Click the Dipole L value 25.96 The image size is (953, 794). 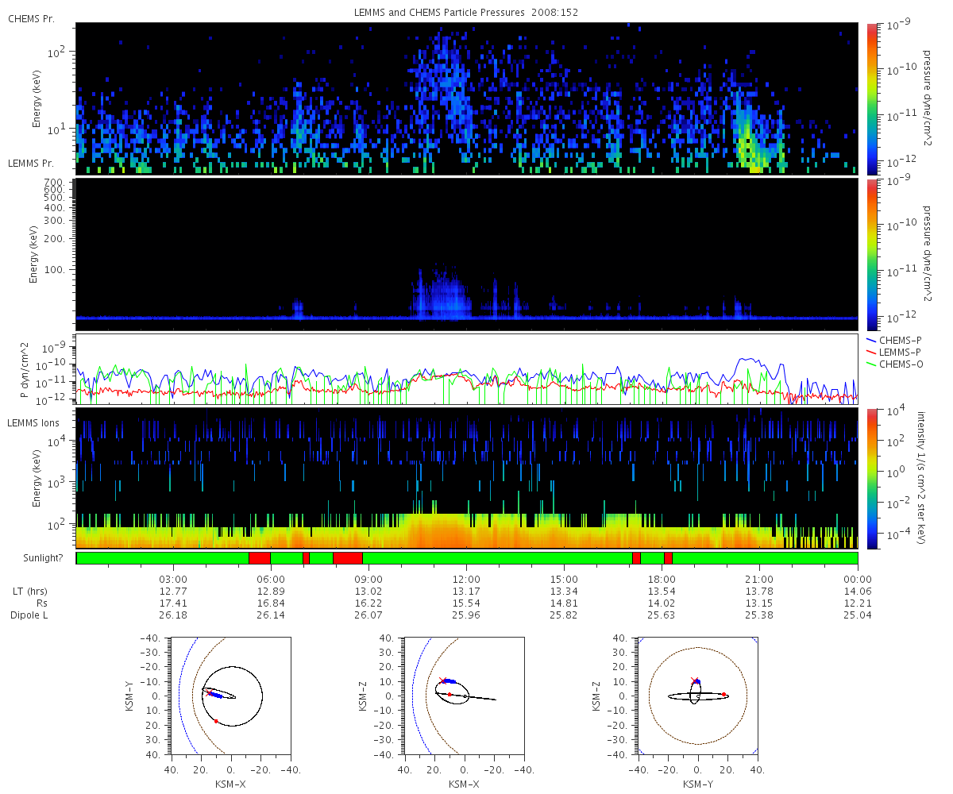(x=466, y=615)
